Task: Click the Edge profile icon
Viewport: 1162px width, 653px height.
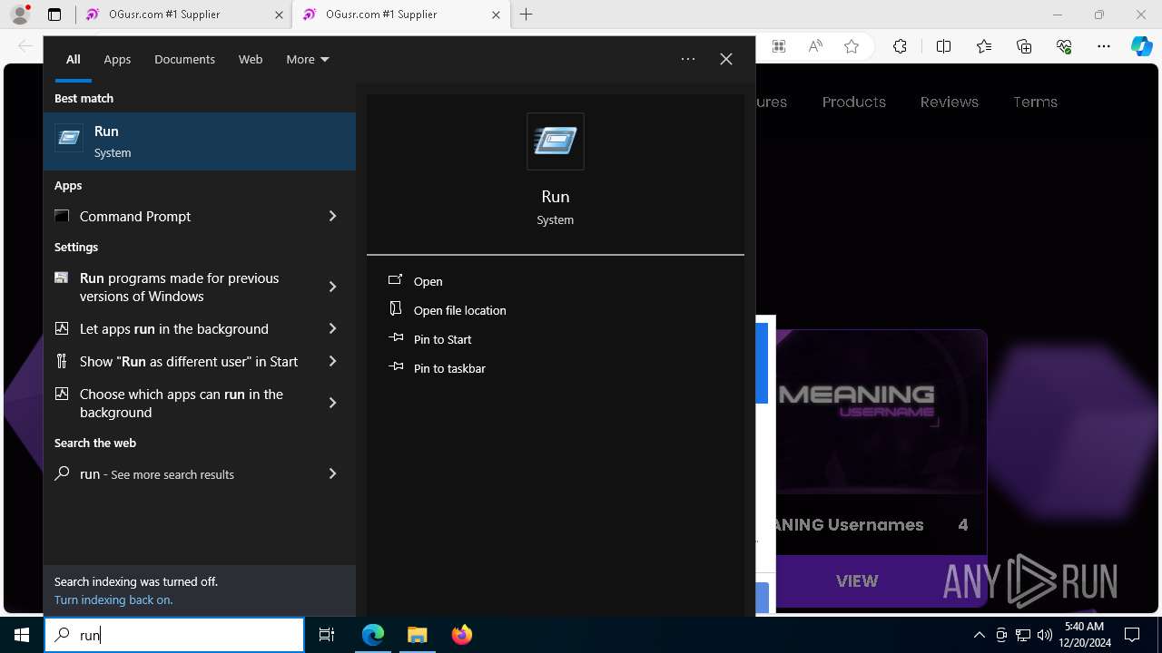Action: pos(20,15)
